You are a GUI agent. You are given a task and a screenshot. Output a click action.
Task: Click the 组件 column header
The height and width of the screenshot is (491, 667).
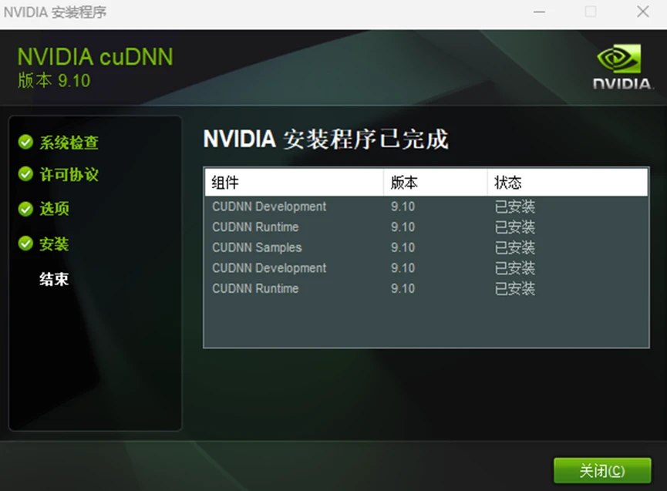(x=294, y=183)
